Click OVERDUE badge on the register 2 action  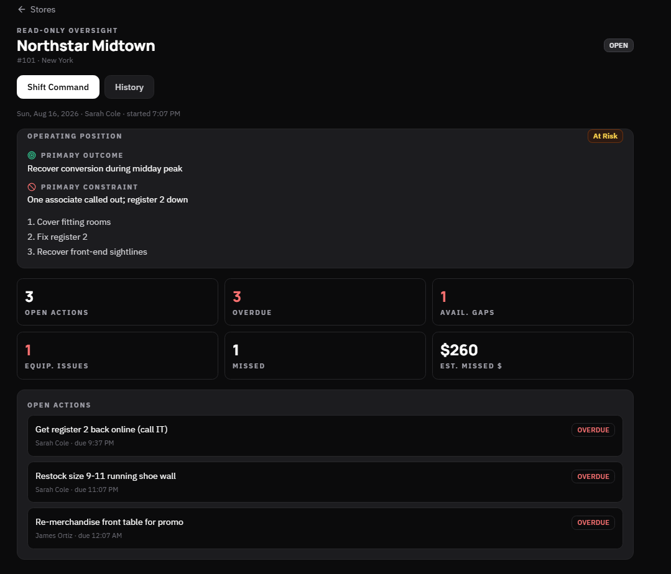[x=593, y=430]
